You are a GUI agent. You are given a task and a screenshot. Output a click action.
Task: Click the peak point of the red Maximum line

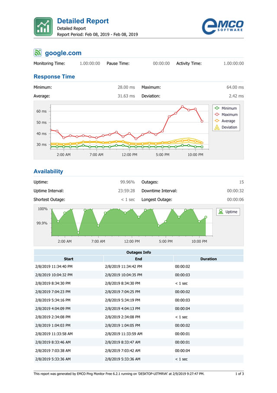(x=182, y=107)
